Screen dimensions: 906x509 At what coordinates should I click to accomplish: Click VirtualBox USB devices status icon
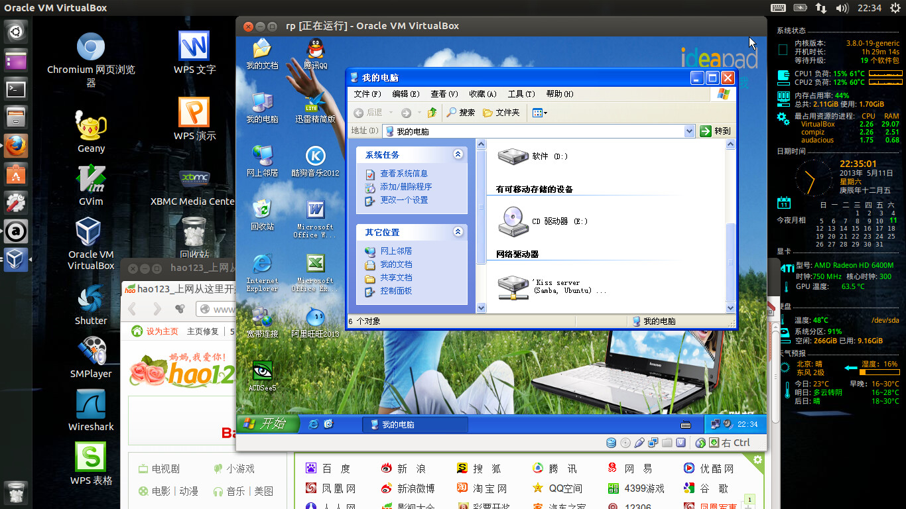639,443
